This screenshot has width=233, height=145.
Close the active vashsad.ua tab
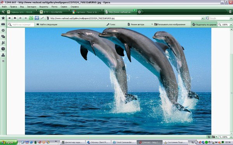click(134, 10)
